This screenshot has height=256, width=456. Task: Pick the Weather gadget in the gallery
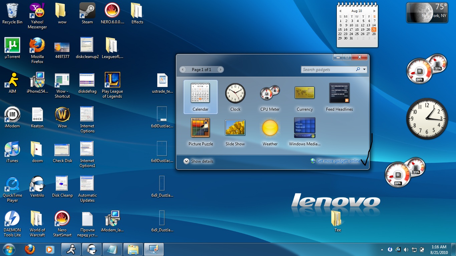pos(270,132)
